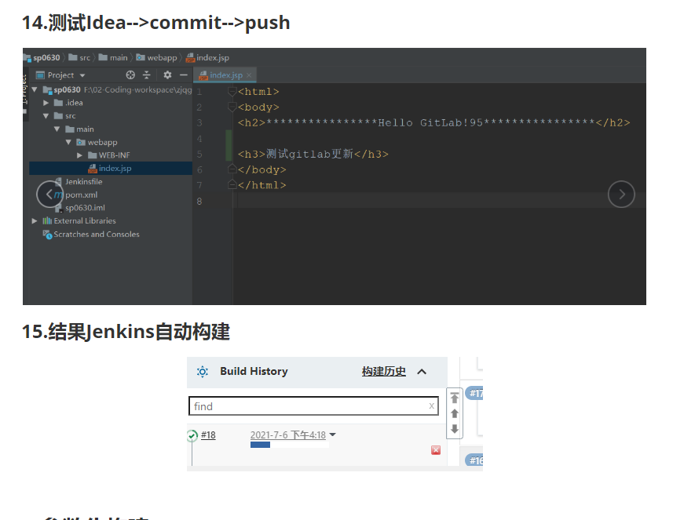The height and width of the screenshot is (520, 673).
Task: Click the collapse all icon in Project panel
Action: point(147,75)
